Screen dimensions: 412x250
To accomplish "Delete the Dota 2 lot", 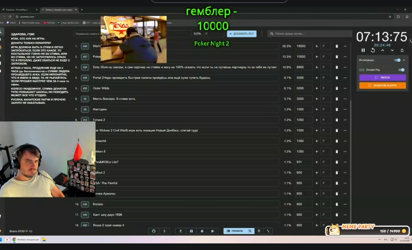I will [337, 67].
